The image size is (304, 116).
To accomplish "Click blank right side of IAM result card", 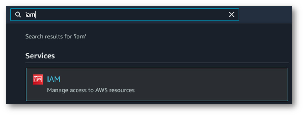I will pyautogui.click(x=229, y=84).
